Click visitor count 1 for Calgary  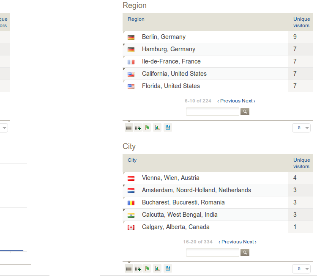point(295,227)
